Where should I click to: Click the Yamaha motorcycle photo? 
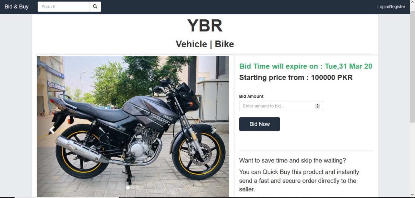(133, 126)
